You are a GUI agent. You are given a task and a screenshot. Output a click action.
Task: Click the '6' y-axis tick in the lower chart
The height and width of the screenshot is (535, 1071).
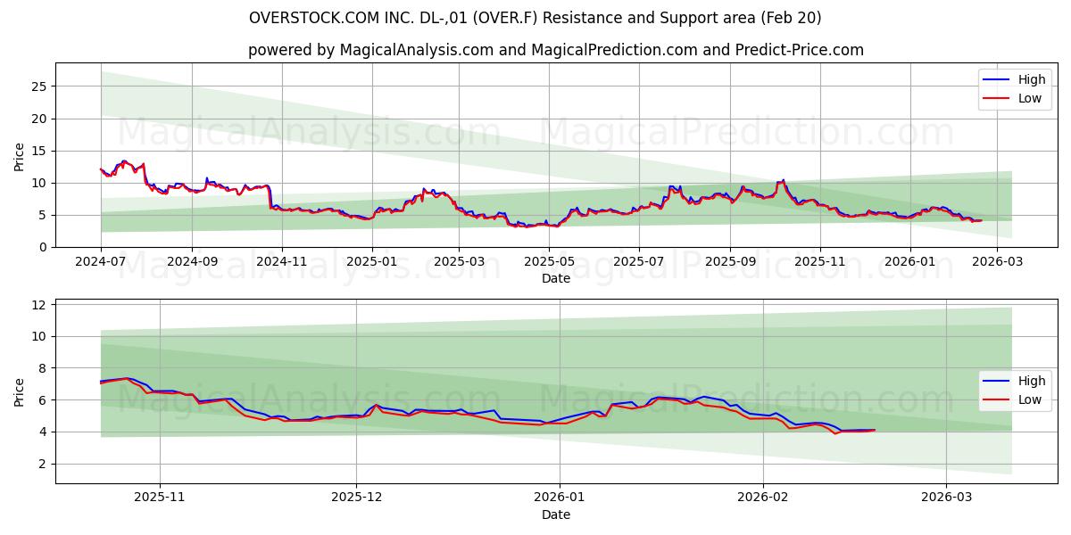(43, 400)
